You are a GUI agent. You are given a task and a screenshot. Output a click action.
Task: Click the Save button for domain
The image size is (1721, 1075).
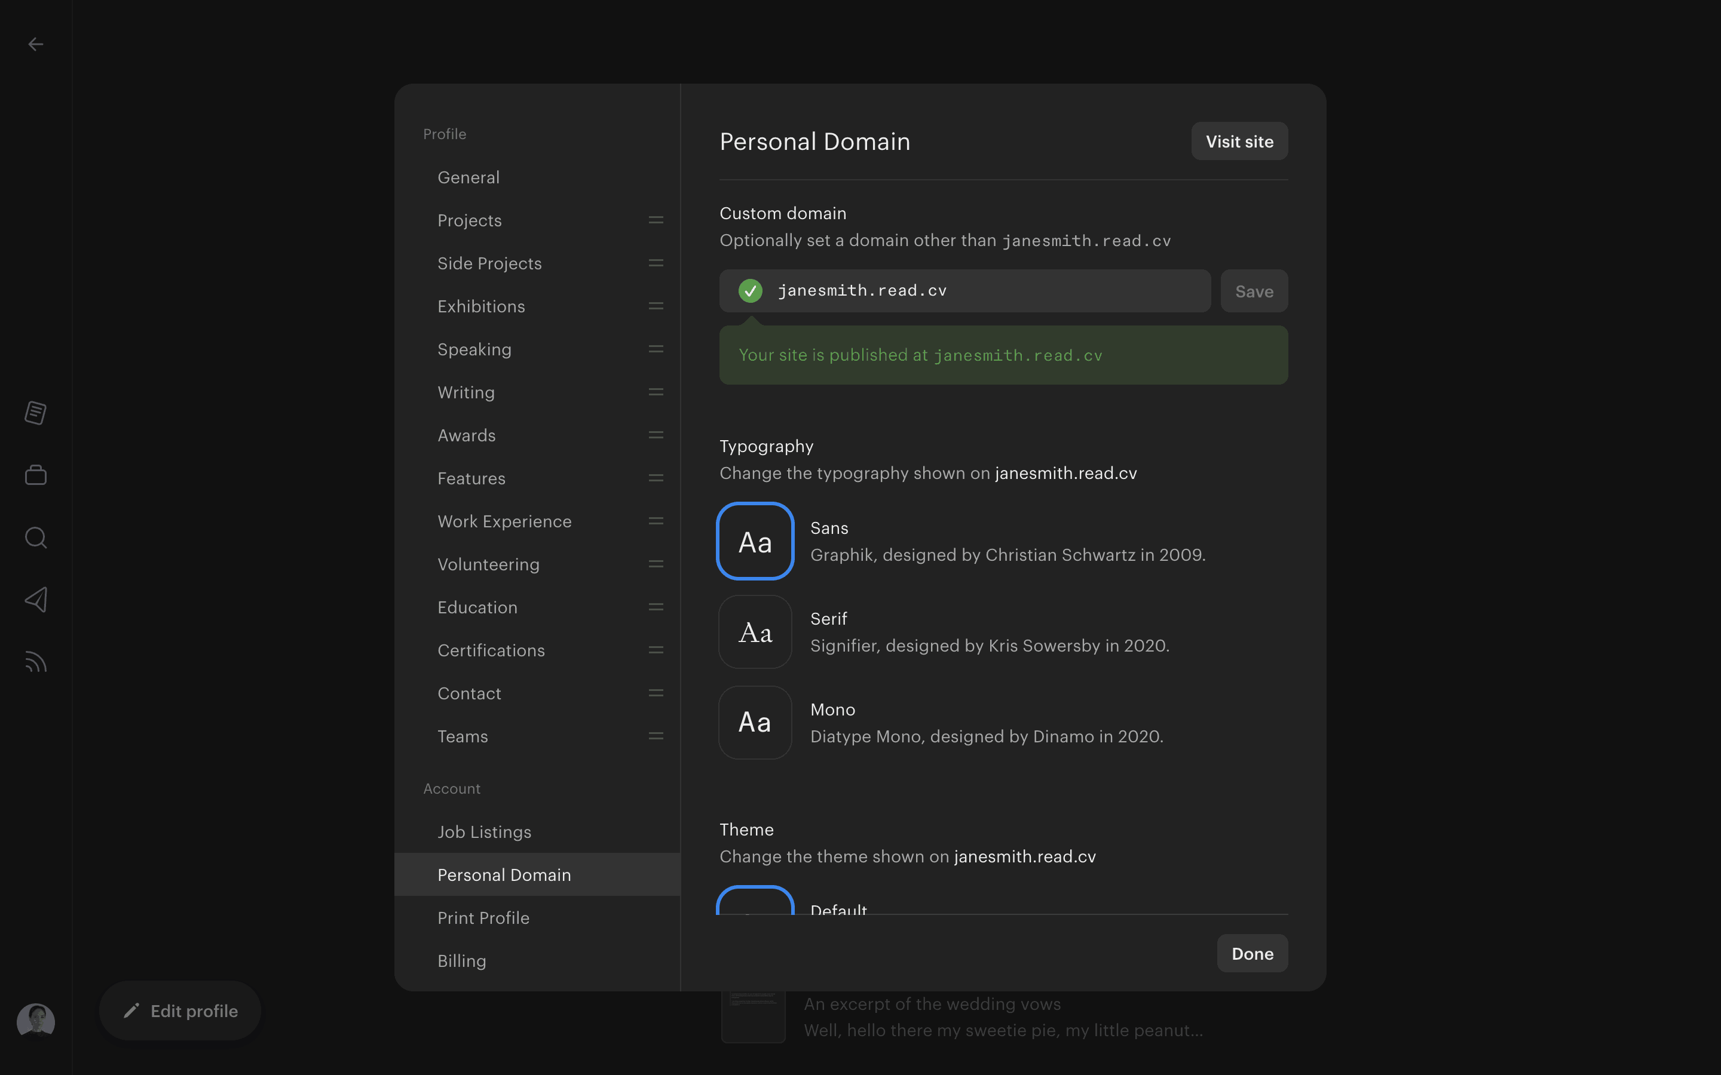point(1254,291)
